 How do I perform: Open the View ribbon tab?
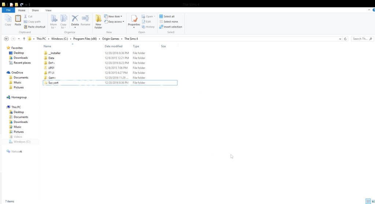pos(48,10)
